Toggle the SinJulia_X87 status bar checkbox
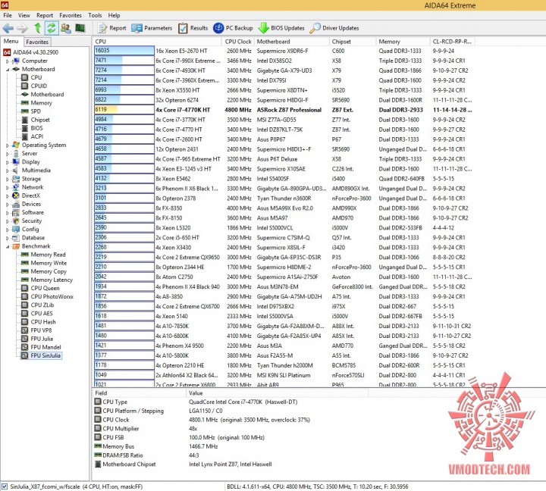The height and width of the screenshot is (491, 546). click(5, 486)
